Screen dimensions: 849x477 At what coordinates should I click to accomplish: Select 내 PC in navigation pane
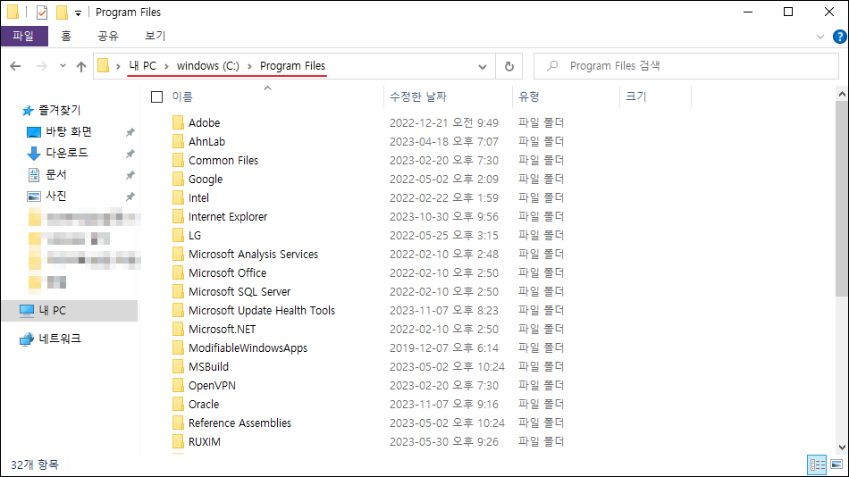(x=70, y=311)
